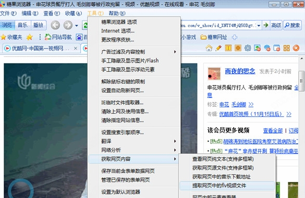Select 更改程序皮肤 menu entry
Viewport: 305px width, 198px height.
134,40
